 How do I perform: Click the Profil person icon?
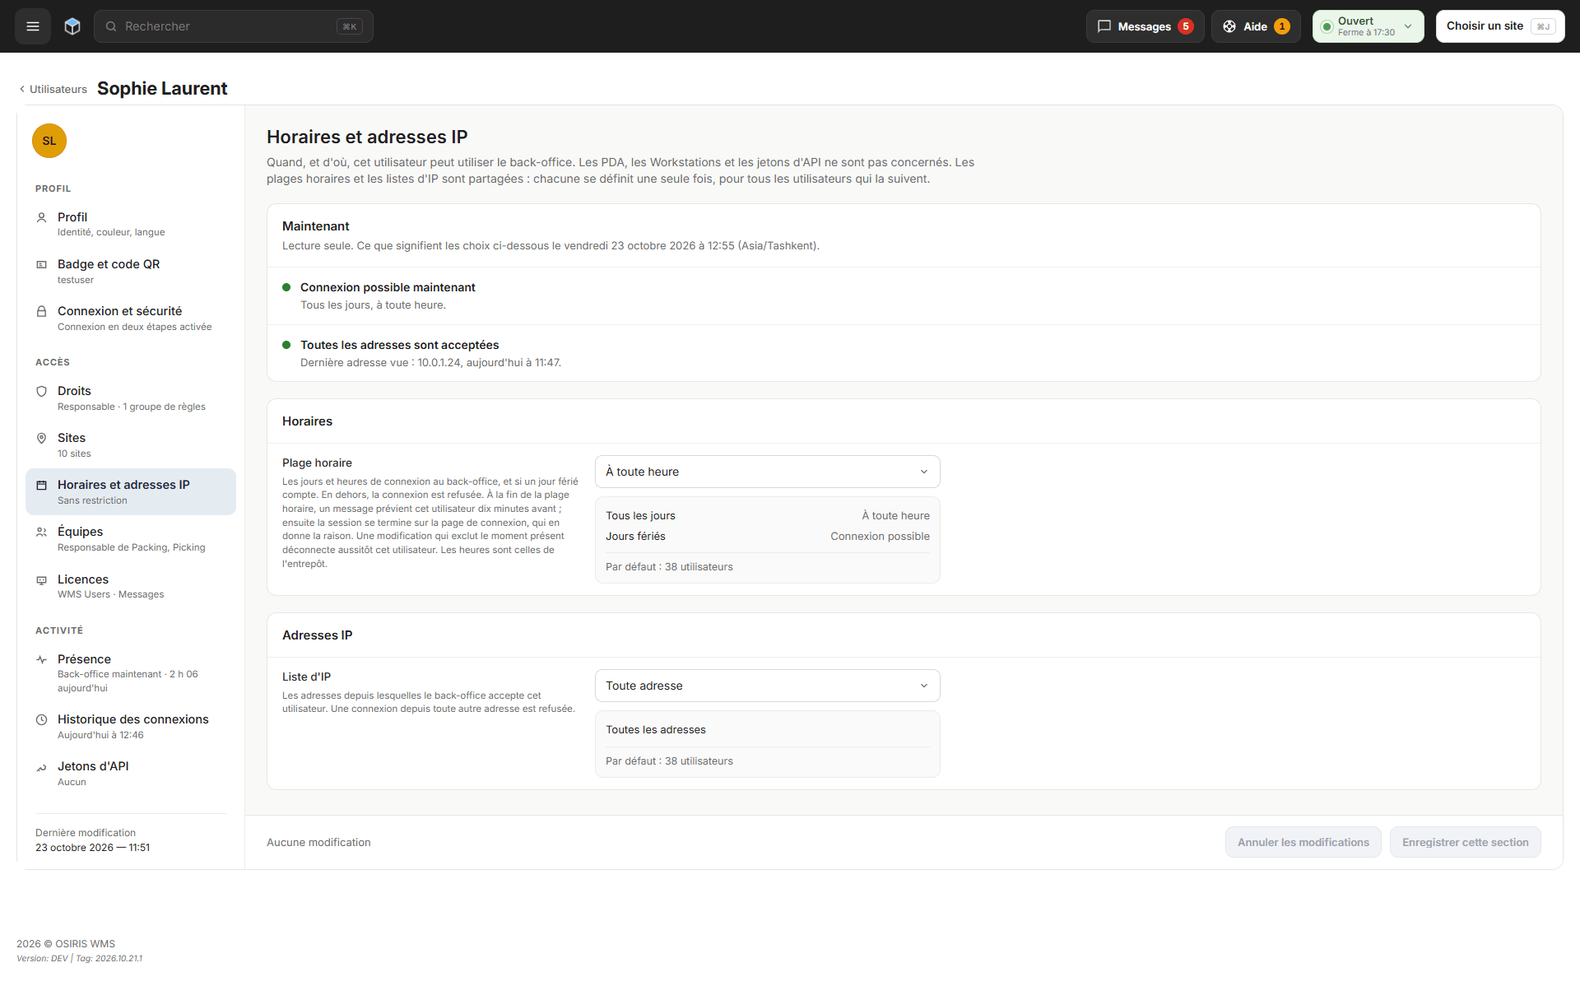[41, 218]
